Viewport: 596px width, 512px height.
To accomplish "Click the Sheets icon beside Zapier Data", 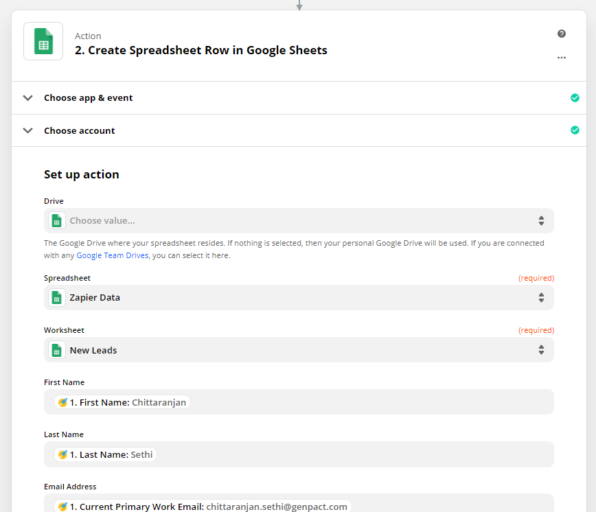I will click(56, 297).
